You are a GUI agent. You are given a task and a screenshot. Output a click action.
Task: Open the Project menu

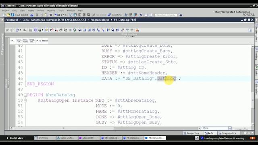[x=6, y=10]
